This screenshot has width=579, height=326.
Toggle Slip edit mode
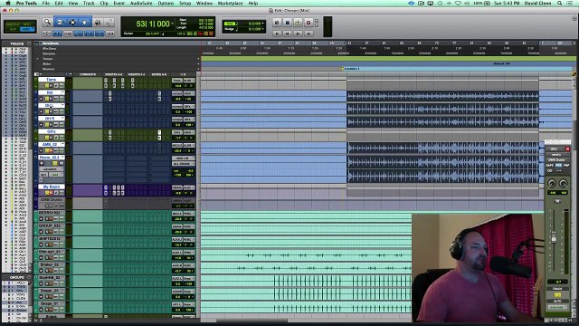pos(14,29)
